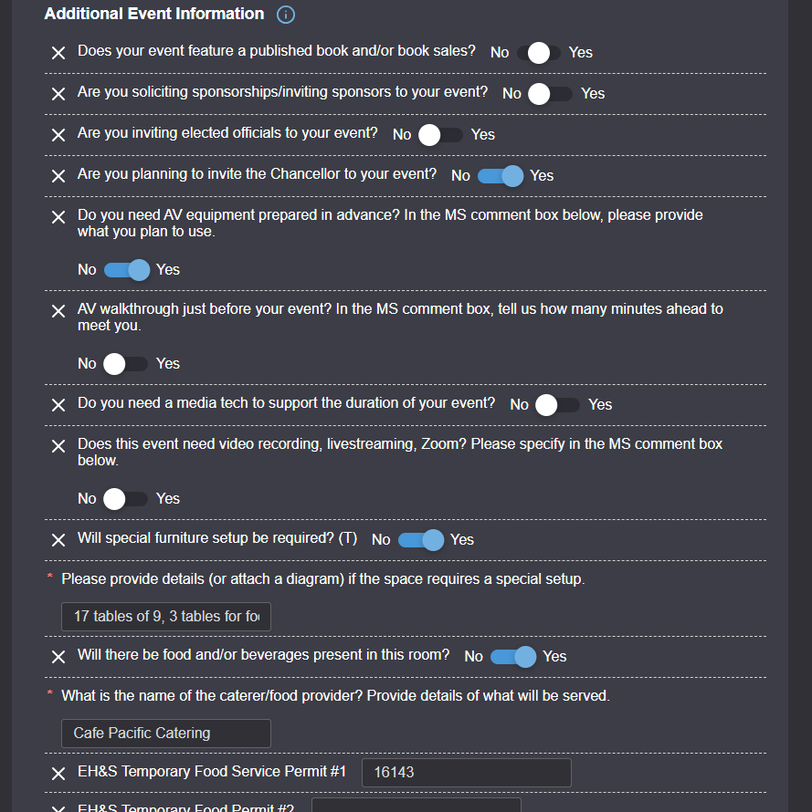Turn on inviting elected officials switch
The height and width of the screenshot is (812, 812).
441,135
